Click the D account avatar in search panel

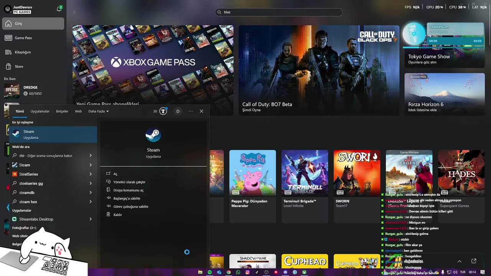[178, 111]
